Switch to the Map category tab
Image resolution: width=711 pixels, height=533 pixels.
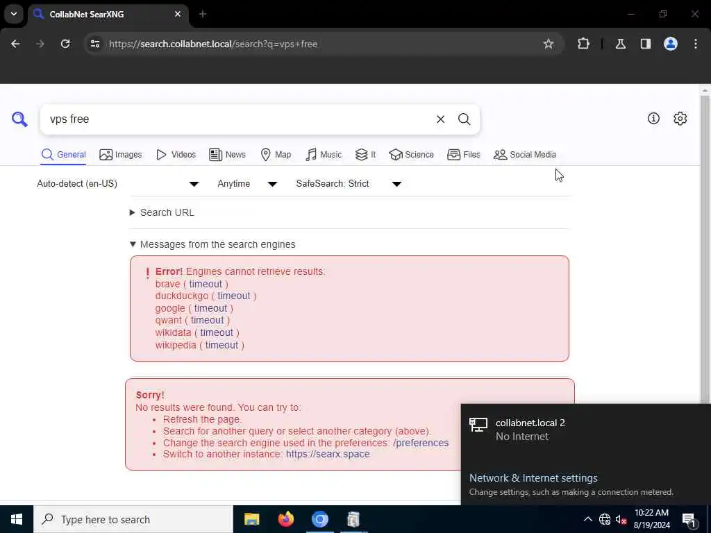(x=276, y=155)
